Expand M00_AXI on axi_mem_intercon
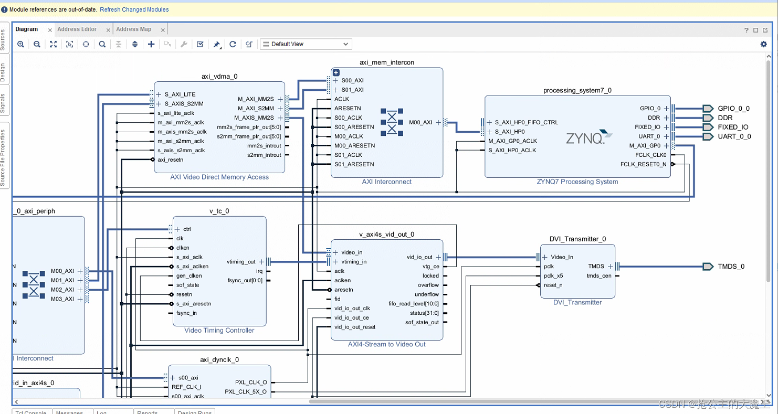 pyautogui.click(x=438, y=122)
